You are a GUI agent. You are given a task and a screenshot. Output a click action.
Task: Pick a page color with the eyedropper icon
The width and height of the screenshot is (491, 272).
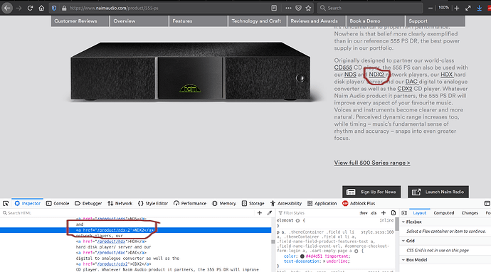tap(269, 213)
